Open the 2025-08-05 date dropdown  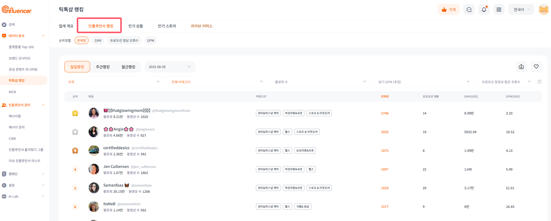[170, 67]
